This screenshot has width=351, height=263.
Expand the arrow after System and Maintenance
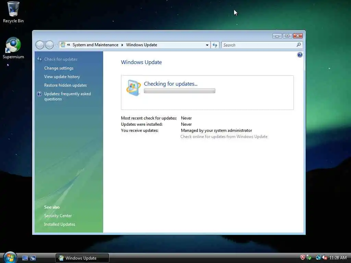[122, 45]
